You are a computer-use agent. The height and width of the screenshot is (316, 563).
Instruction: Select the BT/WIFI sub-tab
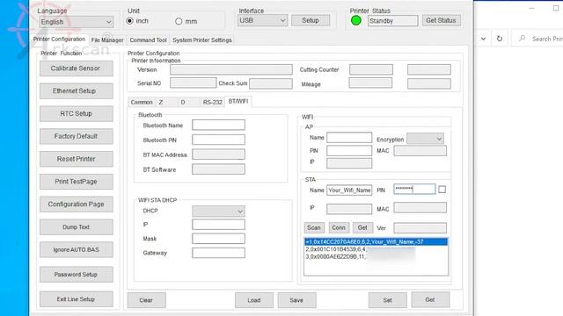pyautogui.click(x=238, y=102)
